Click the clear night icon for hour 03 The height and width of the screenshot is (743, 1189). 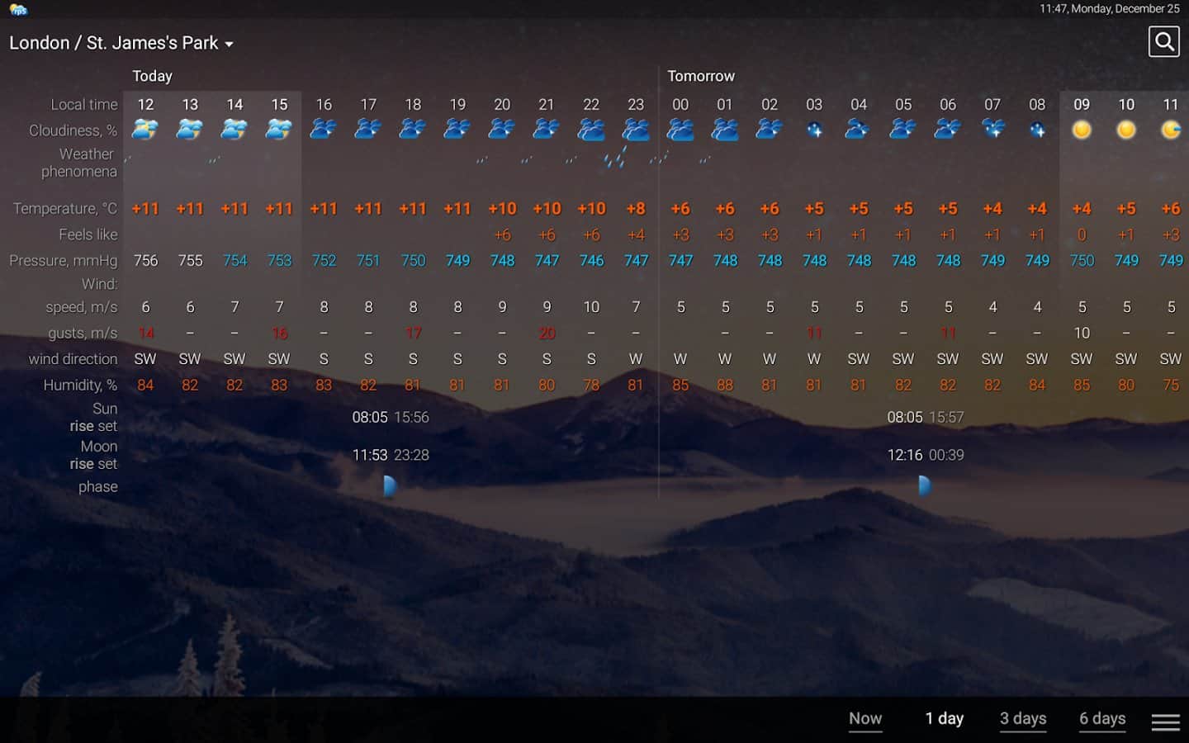click(x=814, y=130)
